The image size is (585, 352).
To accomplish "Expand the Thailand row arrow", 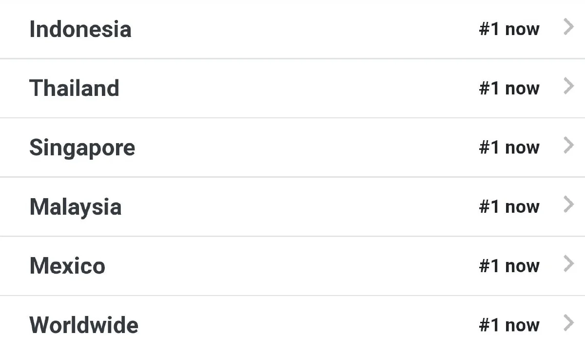I will tap(568, 86).
